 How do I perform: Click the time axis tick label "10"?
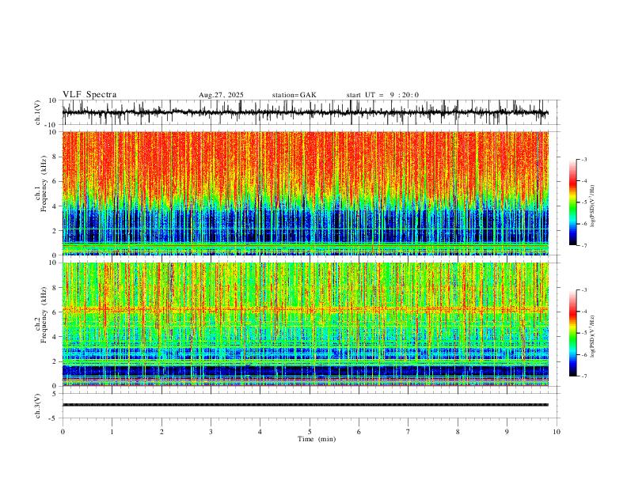click(x=557, y=432)
